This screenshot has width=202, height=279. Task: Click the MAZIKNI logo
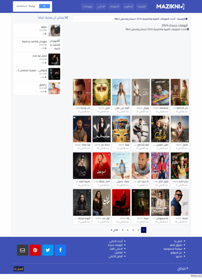170,7
